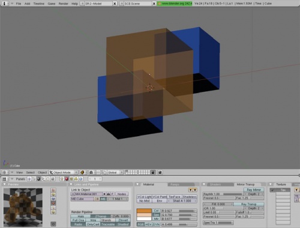Open the SR:2-Model screen dropdown
This screenshot has height=228, width=300.
pyautogui.click(x=82, y=4)
